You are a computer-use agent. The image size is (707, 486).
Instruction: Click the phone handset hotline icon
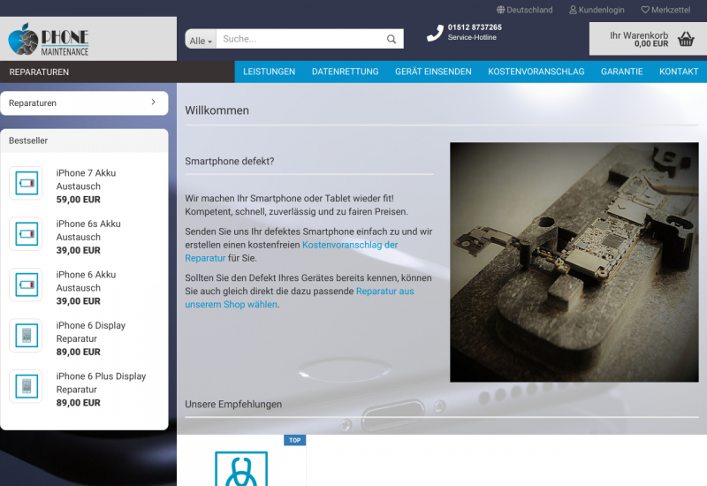[435, 34]
